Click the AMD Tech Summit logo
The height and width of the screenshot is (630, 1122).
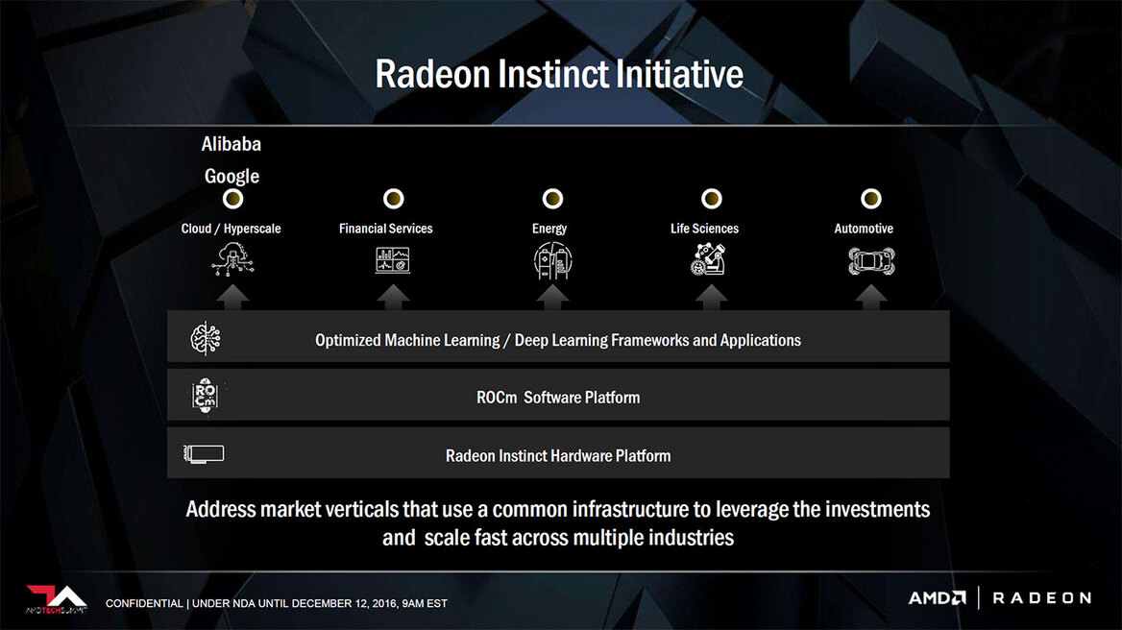pyautogui.click(x=57, y=600)
